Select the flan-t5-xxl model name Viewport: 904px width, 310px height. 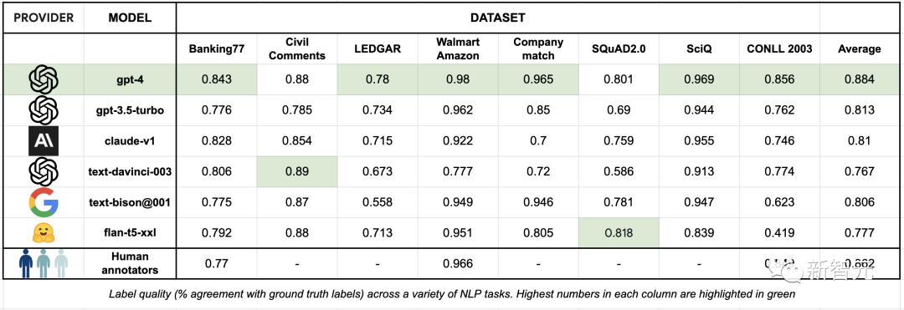click(131, 233)
